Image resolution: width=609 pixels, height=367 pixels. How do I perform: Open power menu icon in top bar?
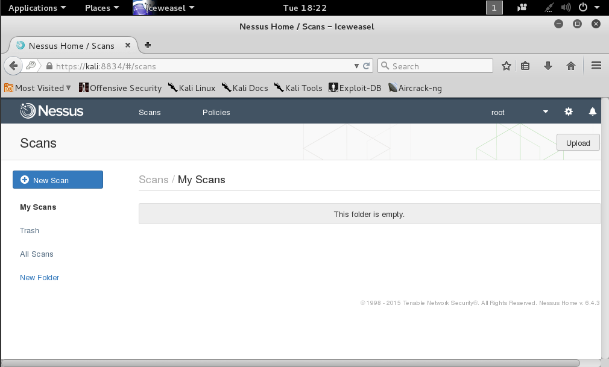pos(583,7)
